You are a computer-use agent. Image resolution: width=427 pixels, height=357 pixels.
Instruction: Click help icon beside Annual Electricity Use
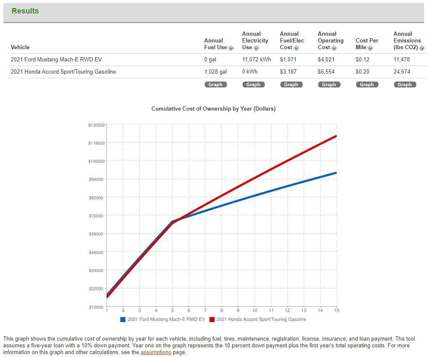tap(256, 48)
